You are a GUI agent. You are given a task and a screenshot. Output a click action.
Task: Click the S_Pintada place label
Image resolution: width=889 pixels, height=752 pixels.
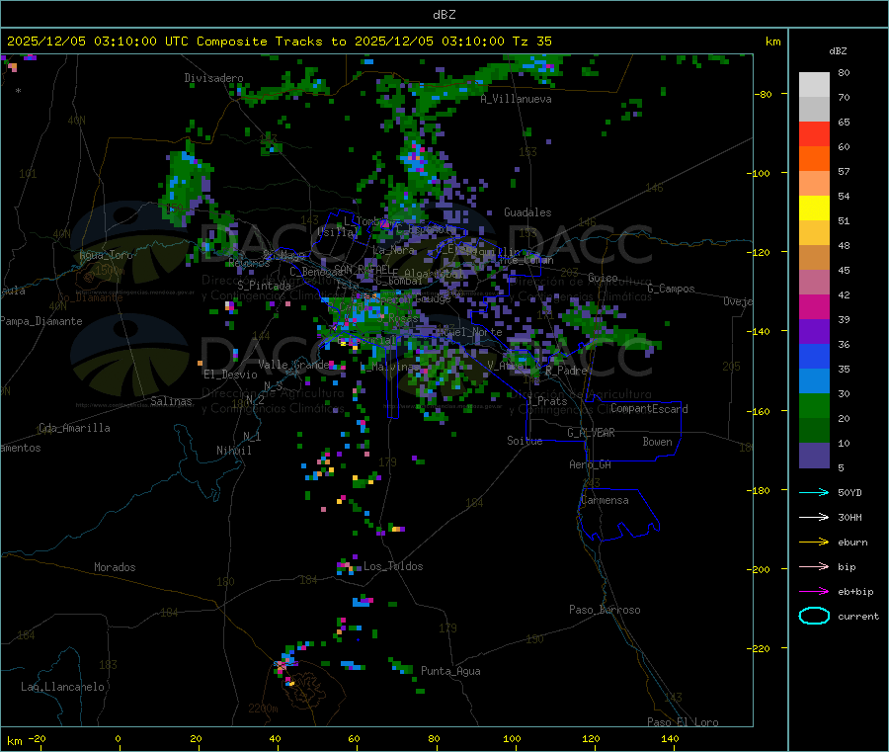(264, 286)
